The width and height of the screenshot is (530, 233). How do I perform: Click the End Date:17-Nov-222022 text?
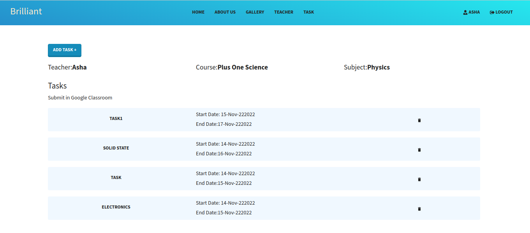224,124
